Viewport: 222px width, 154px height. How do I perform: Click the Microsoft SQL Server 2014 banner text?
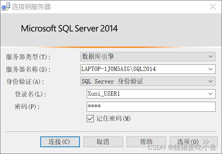click(69, 28)
